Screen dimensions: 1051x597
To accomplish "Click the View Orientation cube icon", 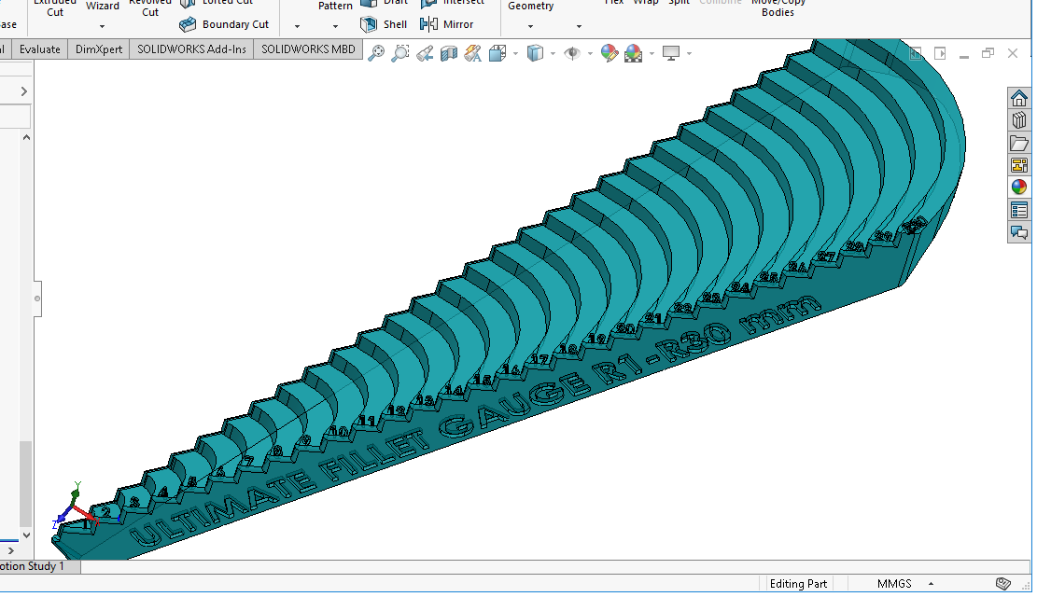I will (497, 53).
